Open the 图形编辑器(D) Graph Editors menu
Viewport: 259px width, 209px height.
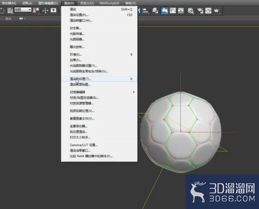(48, 3)
